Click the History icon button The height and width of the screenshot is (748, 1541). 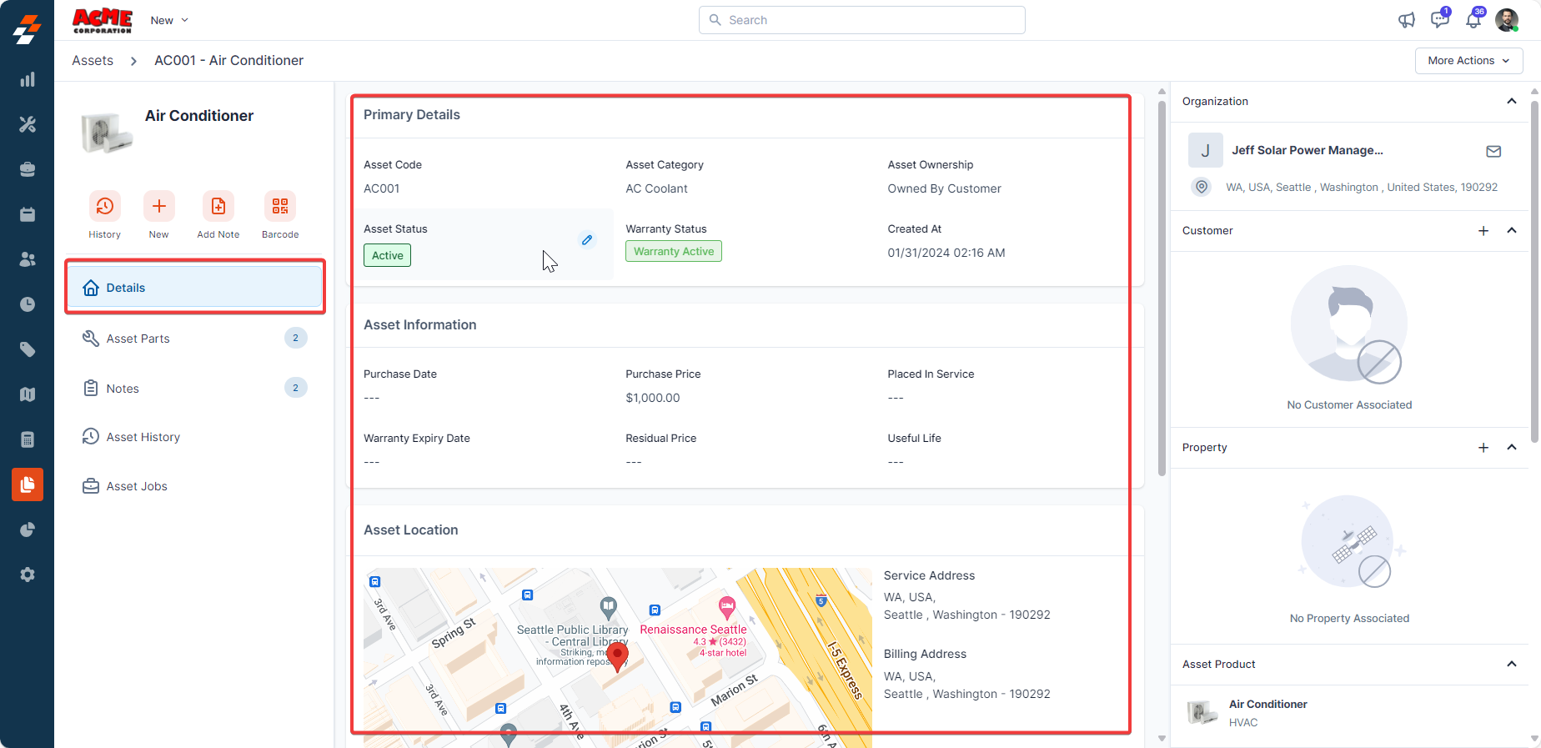(x=104, y=206)
